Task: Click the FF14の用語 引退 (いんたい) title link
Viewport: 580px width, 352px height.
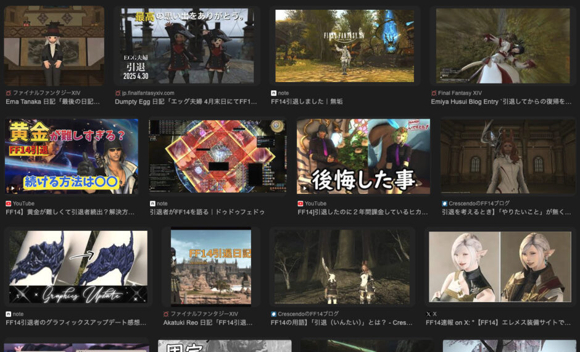Action: point(341,323)
